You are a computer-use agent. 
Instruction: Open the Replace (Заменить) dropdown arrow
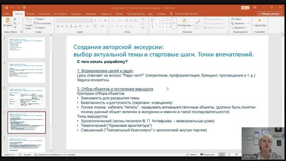pos(248,23)
